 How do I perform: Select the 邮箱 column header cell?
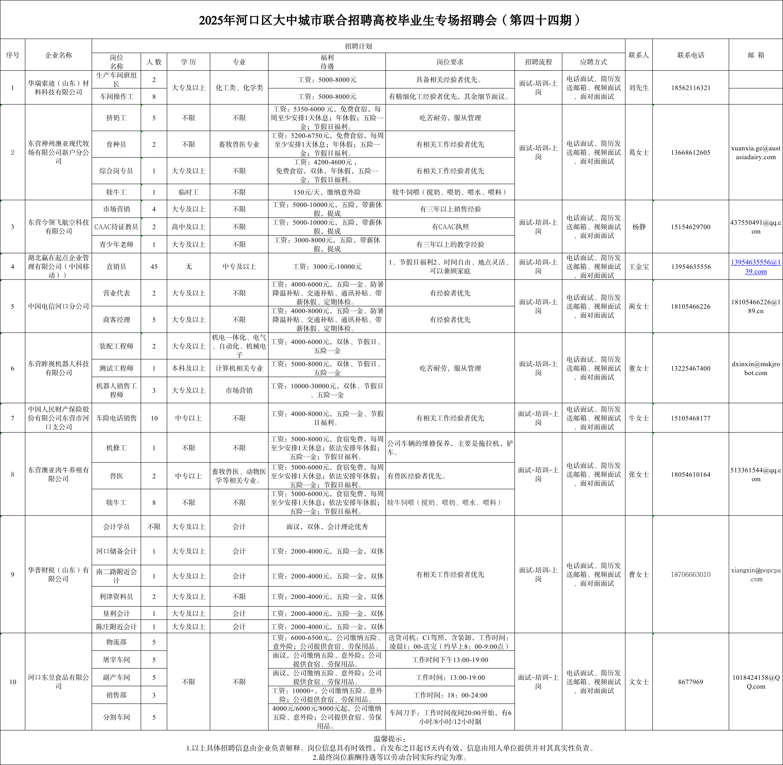click(756, 55)
